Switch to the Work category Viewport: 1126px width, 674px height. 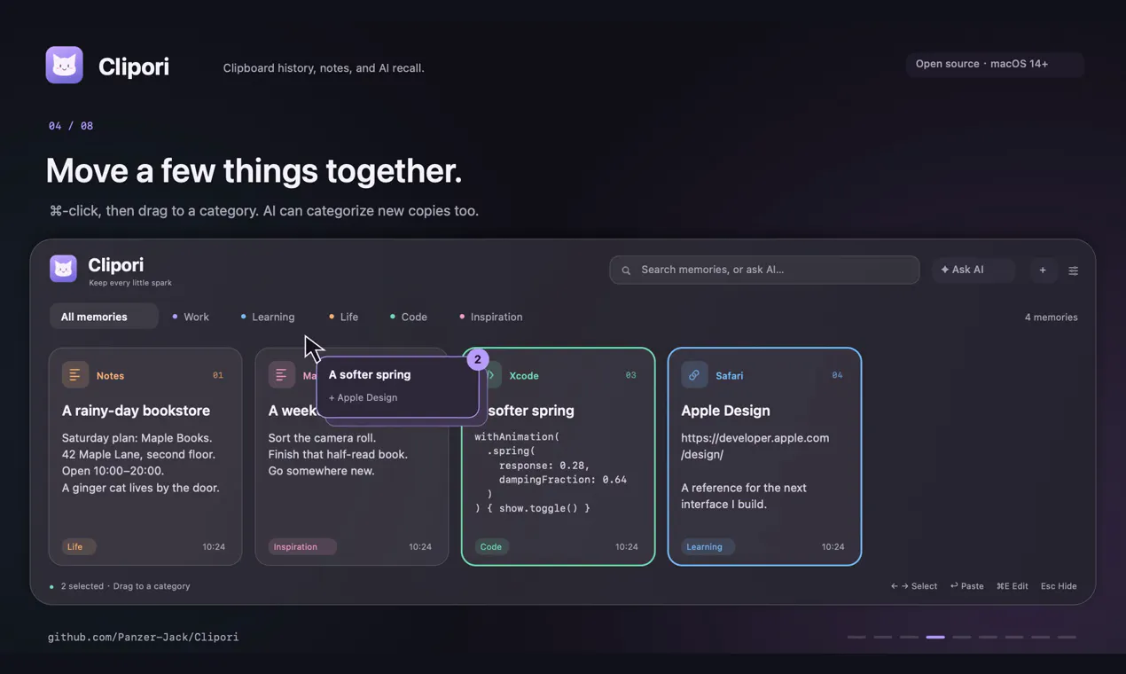191,317
